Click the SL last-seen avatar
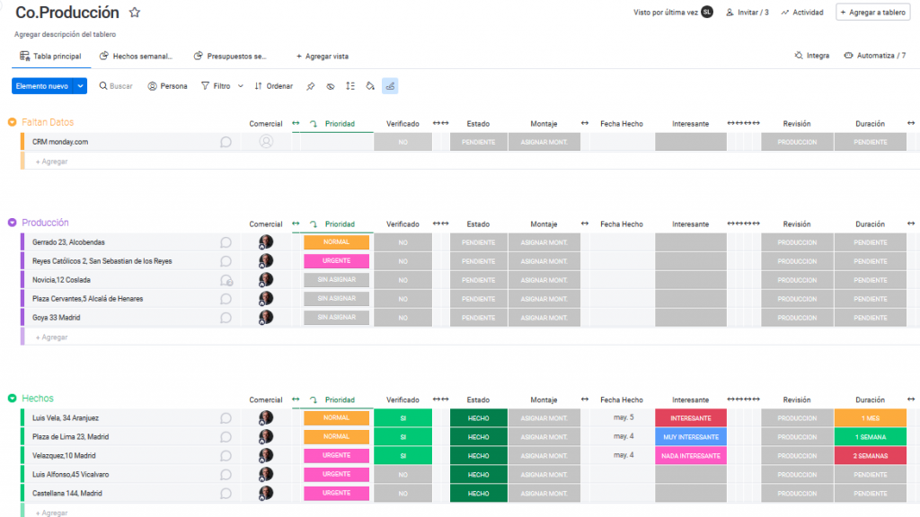 coord(707,13)
